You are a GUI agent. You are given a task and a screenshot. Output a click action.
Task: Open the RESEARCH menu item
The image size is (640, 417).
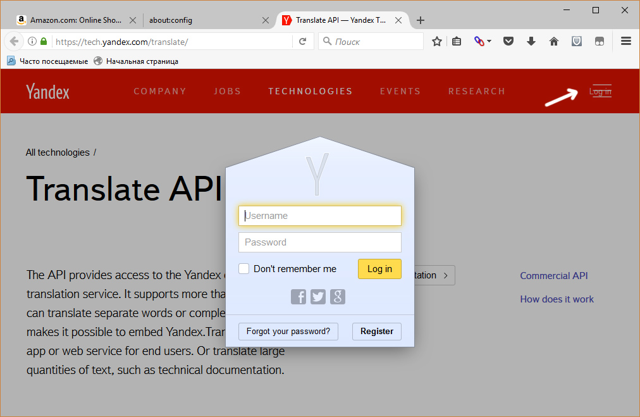pos(477,91)
